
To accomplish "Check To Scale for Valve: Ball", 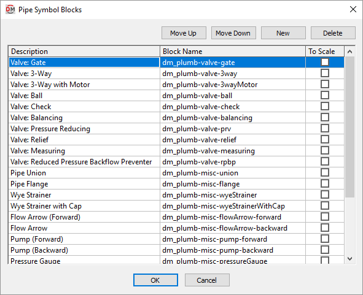I will pos(325,95).
